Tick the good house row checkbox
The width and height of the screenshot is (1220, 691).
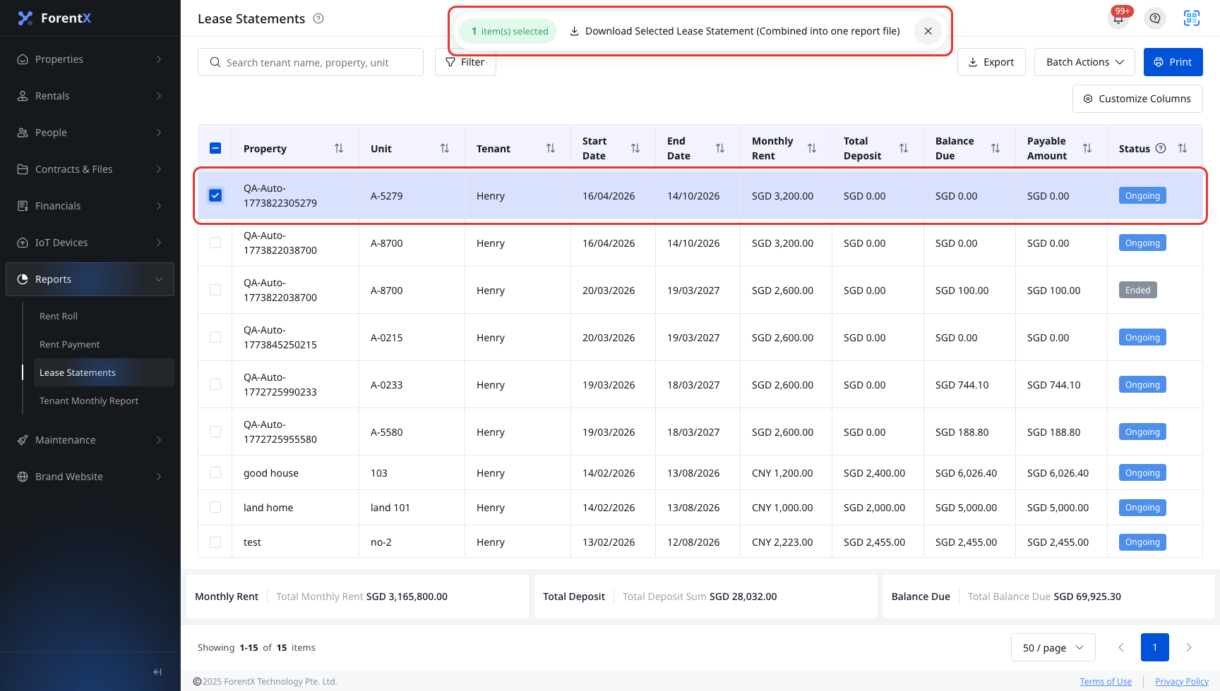click(215, 472)
